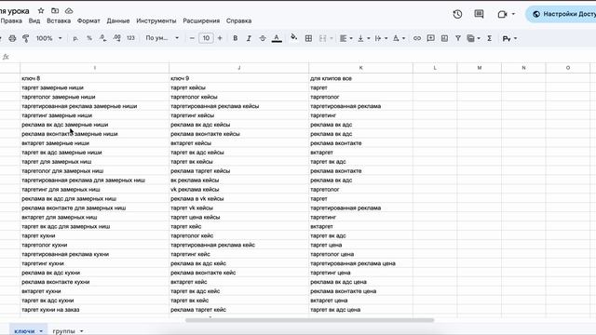This screenshot has width=596, height=335.
Task: Create a filter with funnel icon
Action: [x=458, y=38]
